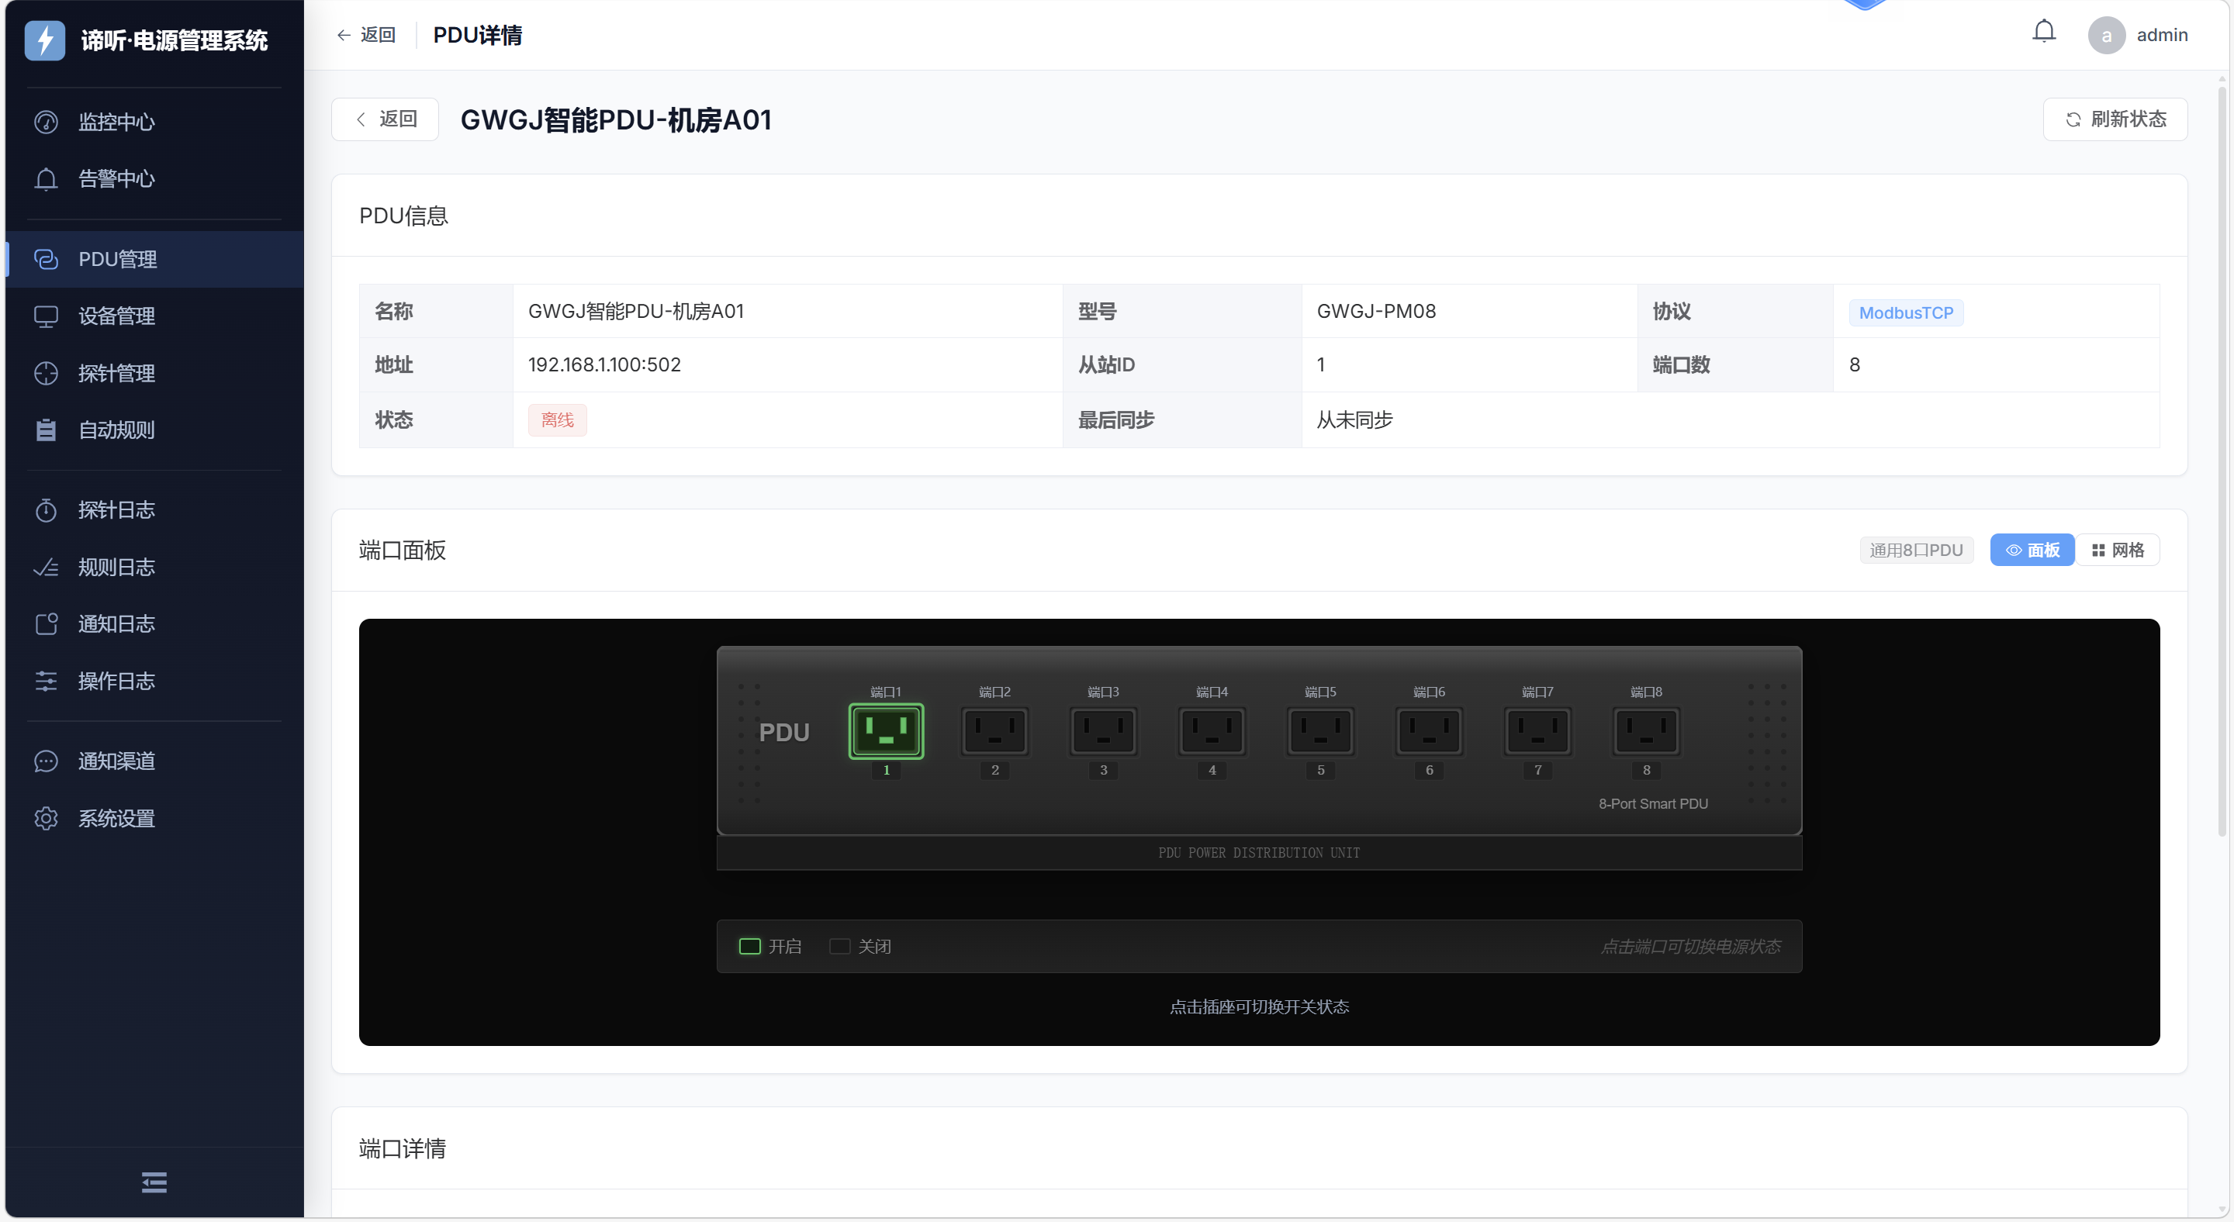
Task: Open 告警中心 alert center
Action: [116, 178]
